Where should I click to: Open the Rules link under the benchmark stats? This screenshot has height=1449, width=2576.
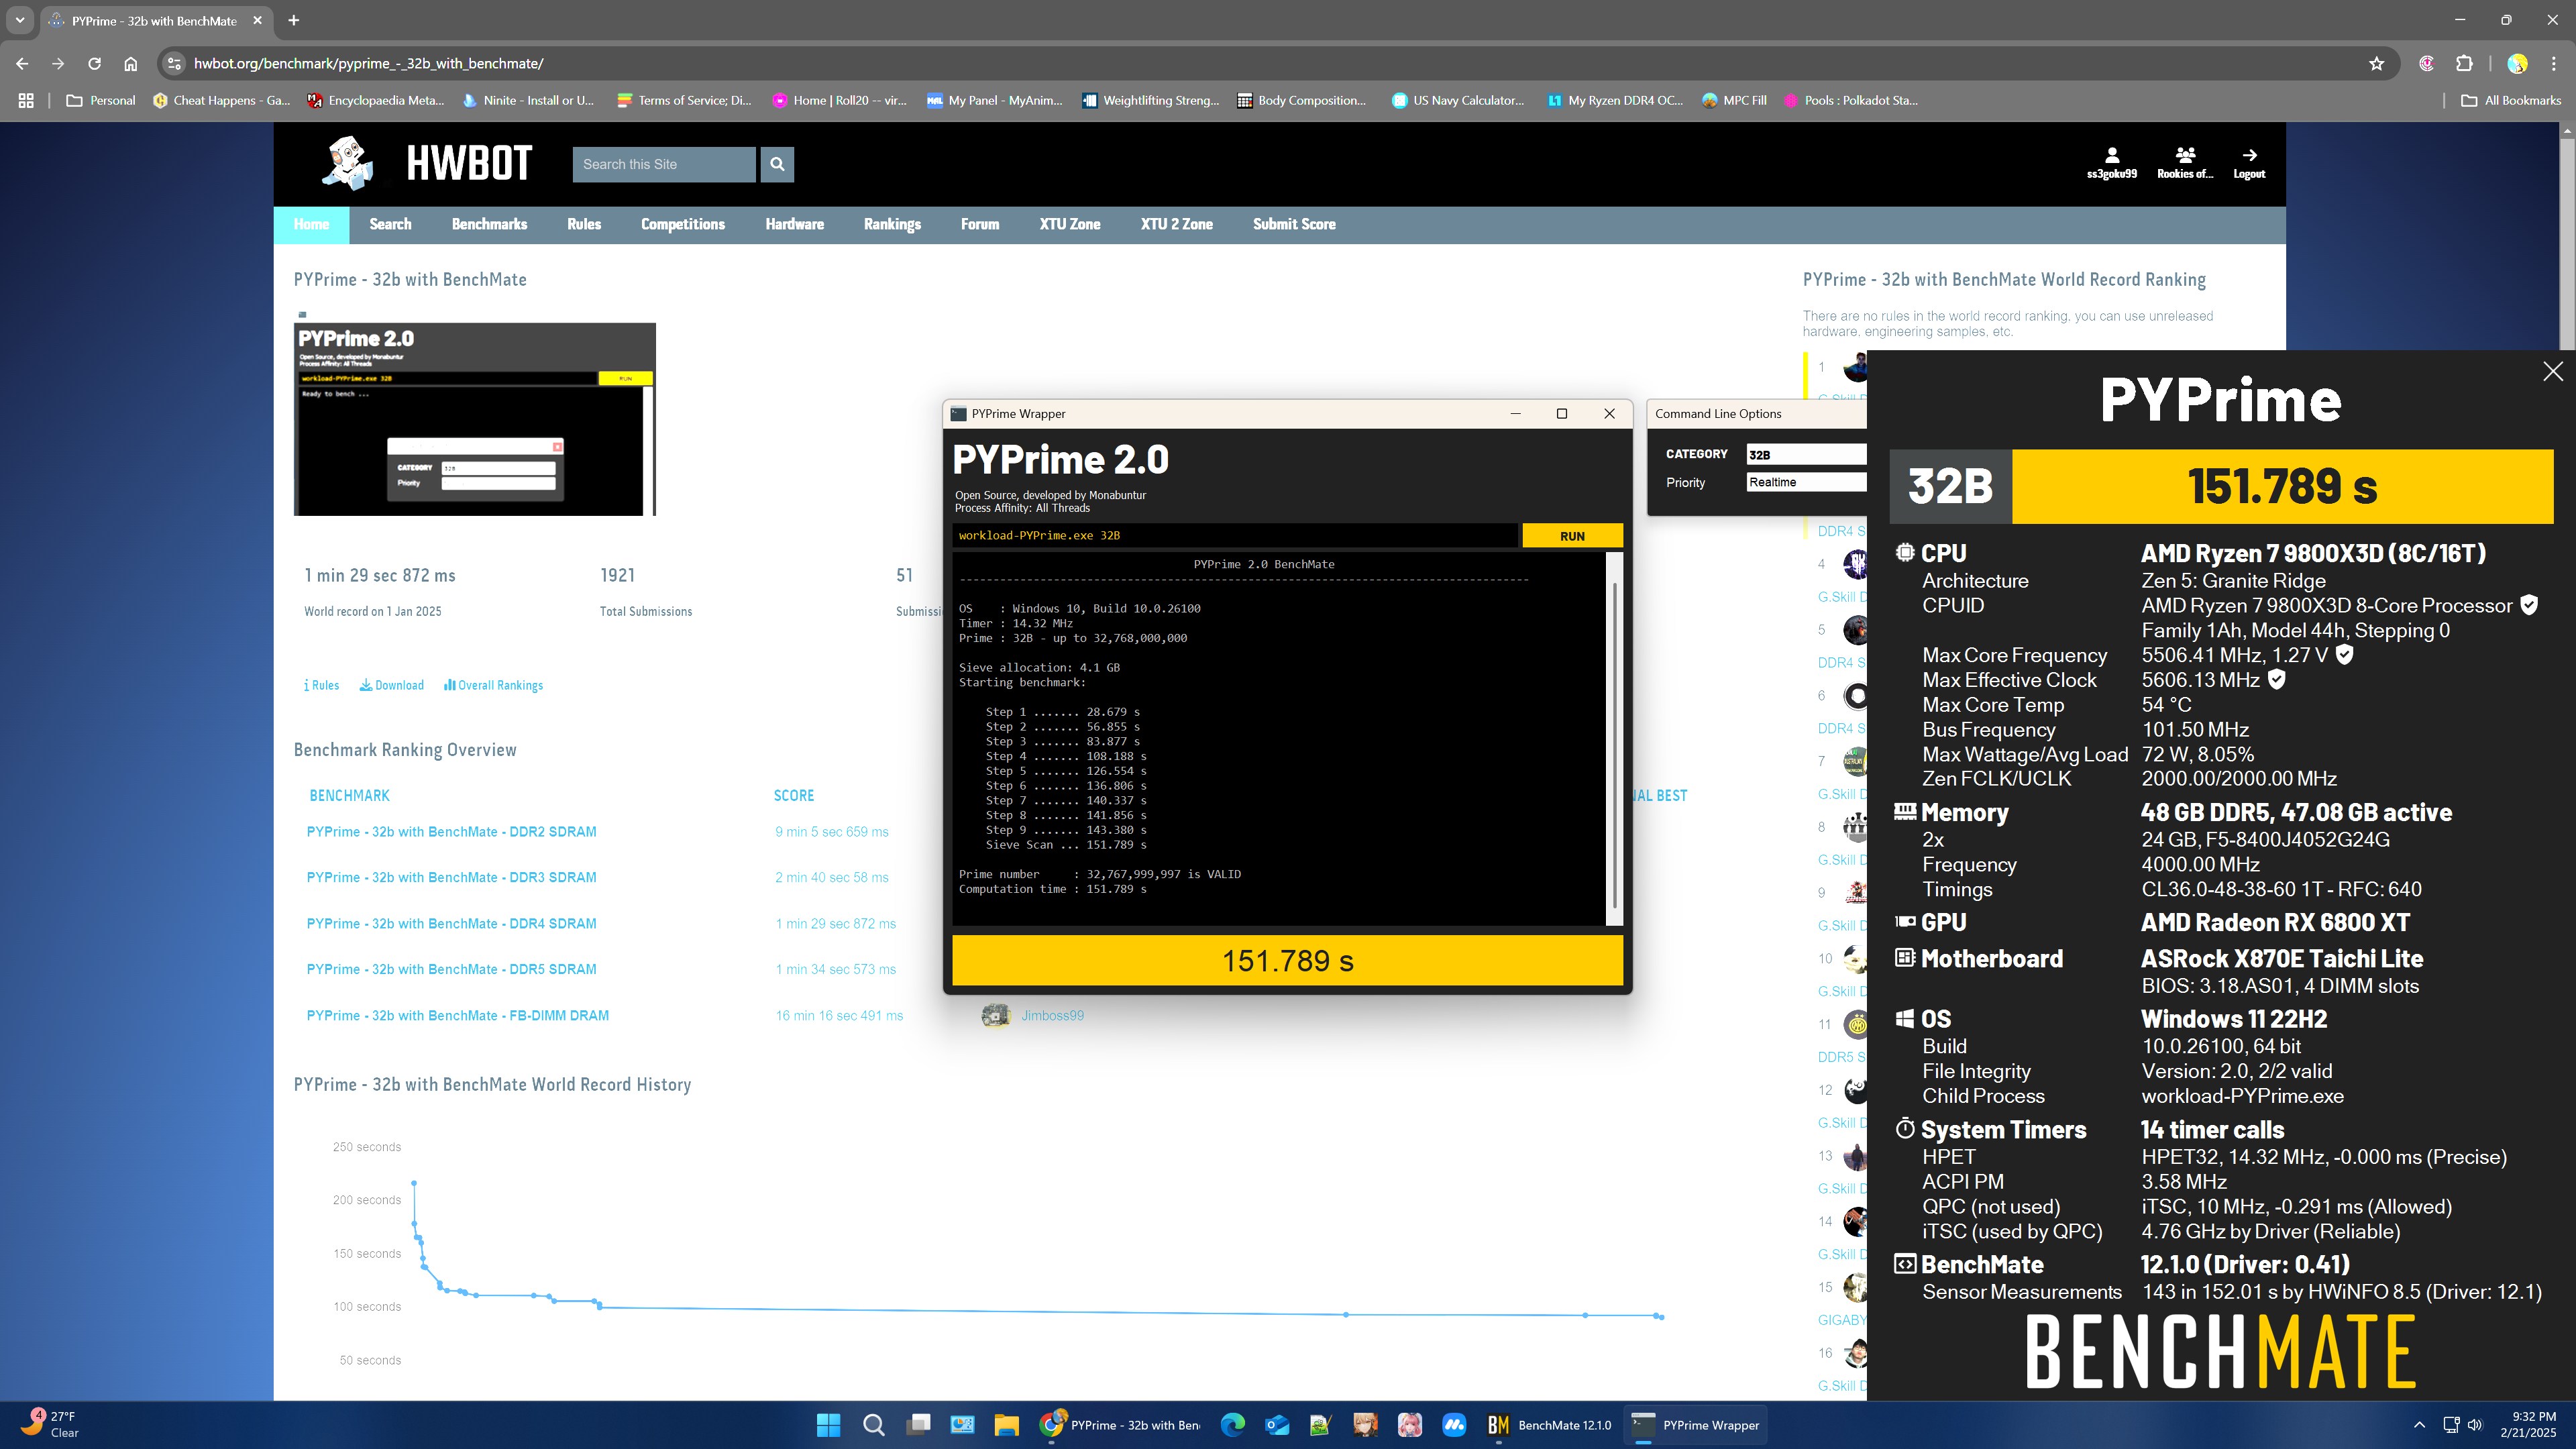pos(321,685)
